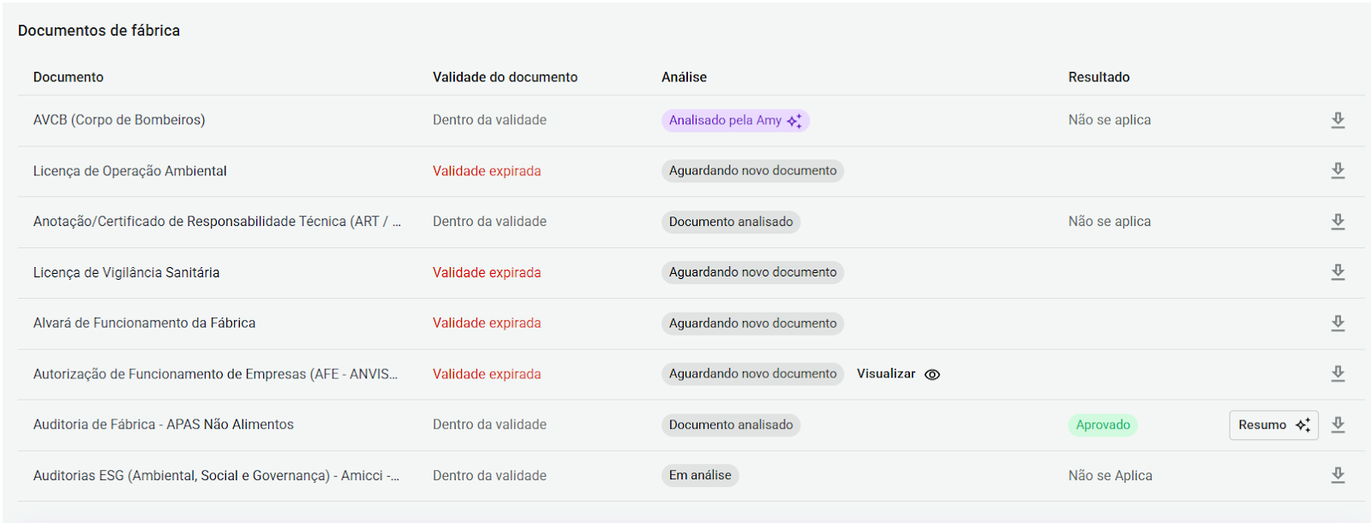Click the Resultado column header
The image size is (1371, 523).
coord(1099,77)
